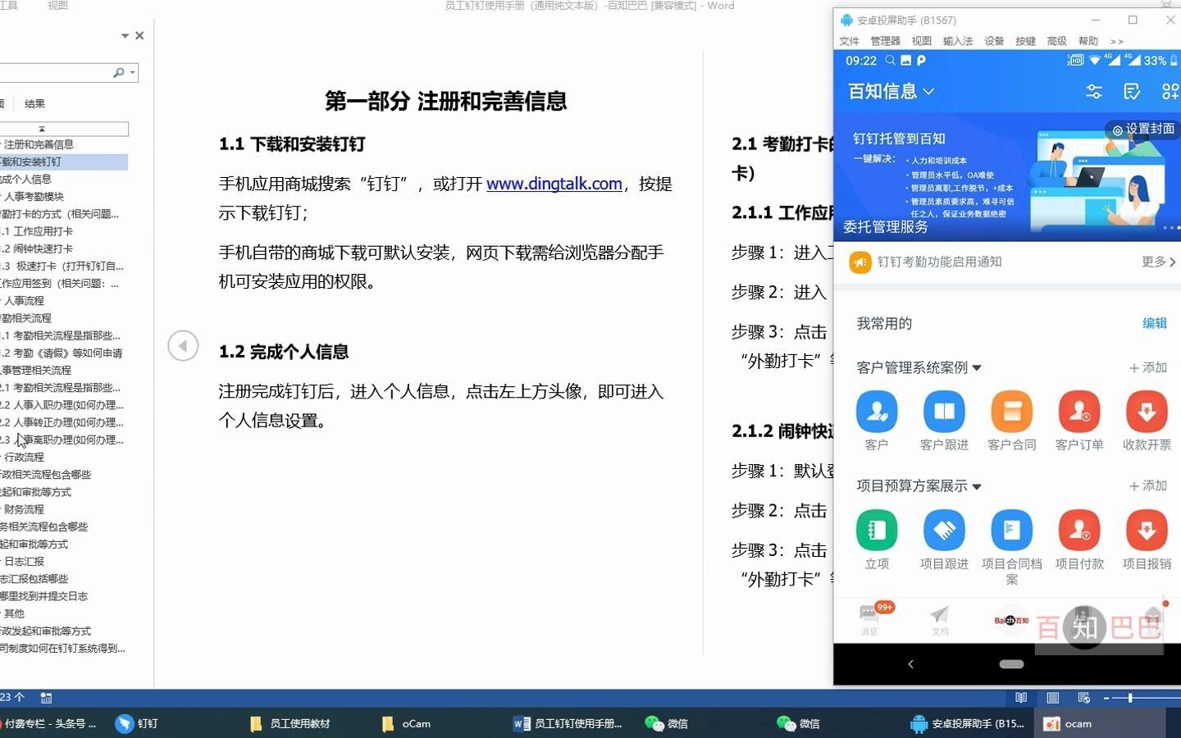The width and height of the screenshot is (1181, 738).
Task: Close the Word navigation pane
Action: point(139,36)
